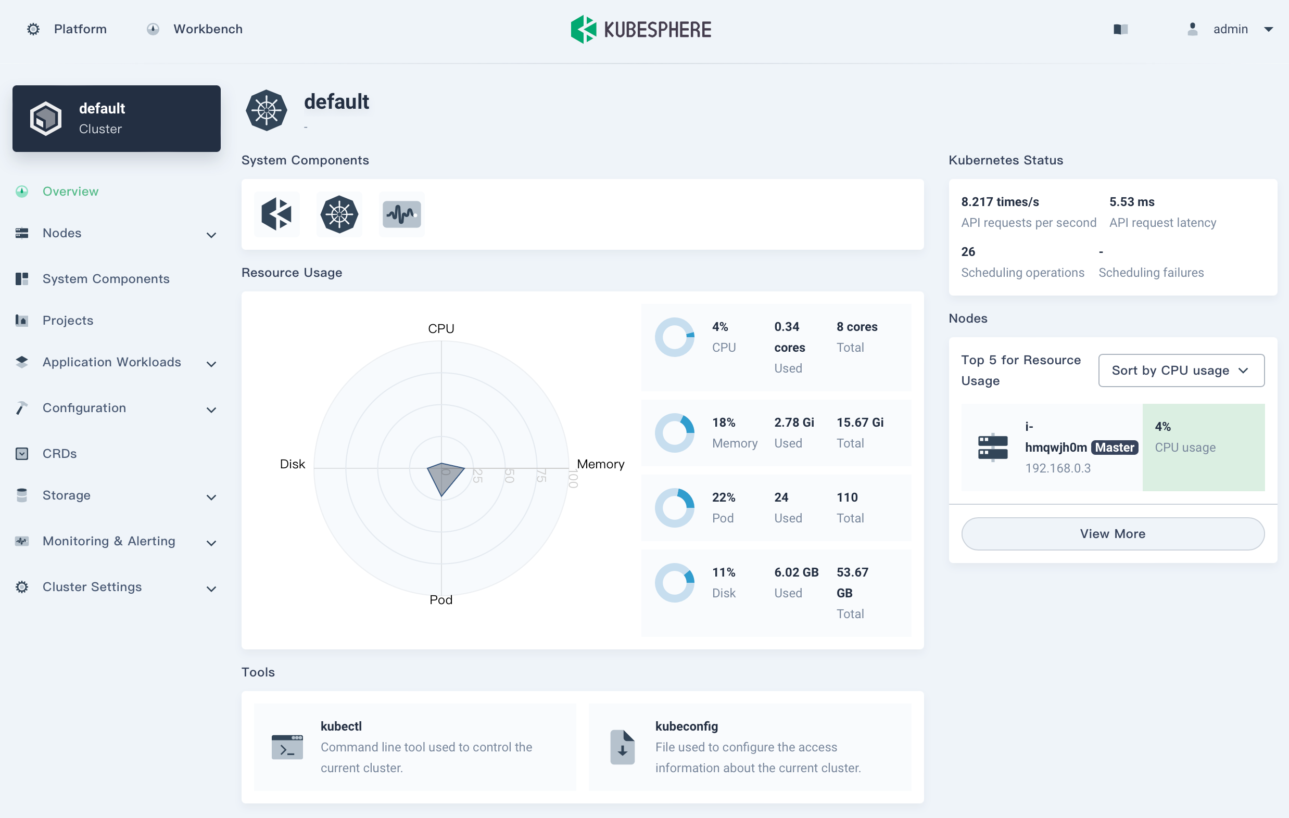Click the Pod usage donut chart
The image size is (1289, 818).
click(x=675, y=507)
